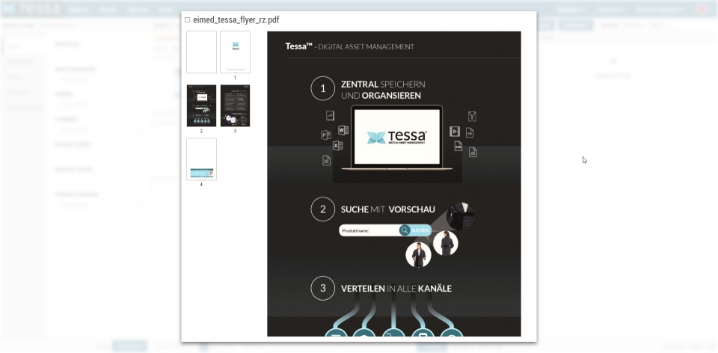The height and width of the screenshot is (353, 718).
Task: Select the blank first page thumbnail
Action: pyautogui.click(x=201, y=52)
